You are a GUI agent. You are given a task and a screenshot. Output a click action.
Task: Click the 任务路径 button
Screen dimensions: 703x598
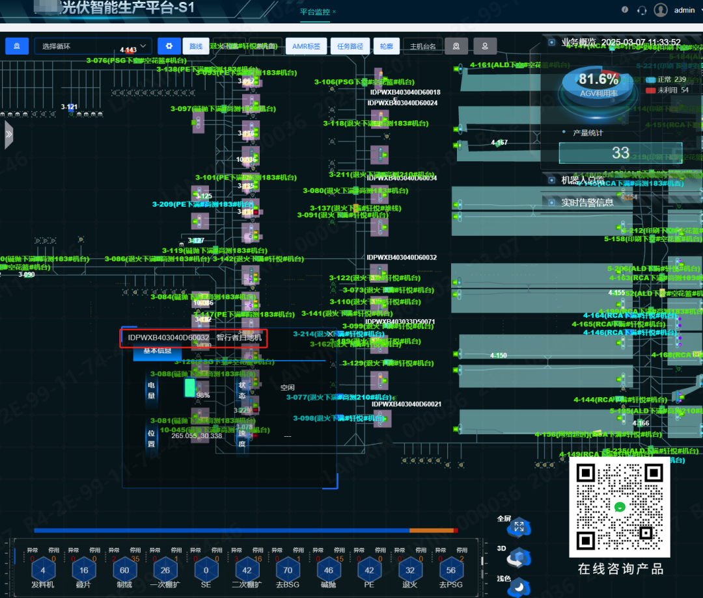click(349, 46)
